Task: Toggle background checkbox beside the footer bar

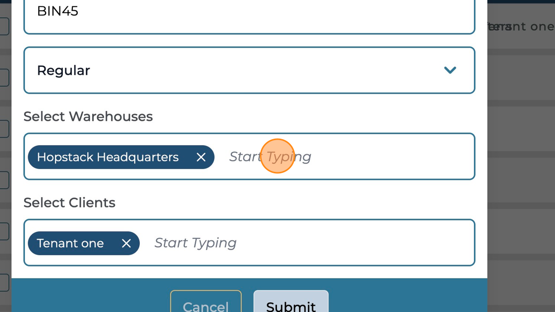Action: pos(4,282)
